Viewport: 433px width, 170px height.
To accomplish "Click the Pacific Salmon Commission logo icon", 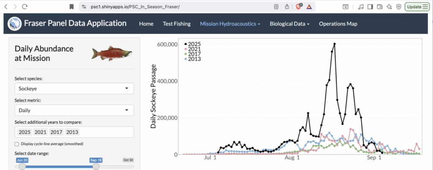I will click(x=15, y=24).
